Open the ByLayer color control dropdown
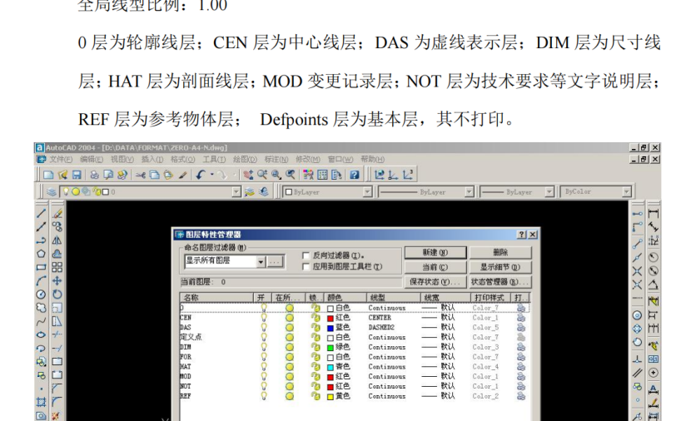 pos(367,191)
